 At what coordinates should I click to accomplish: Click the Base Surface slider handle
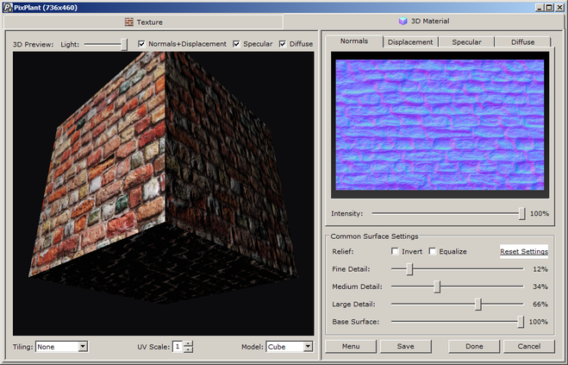tap(521, 322)
